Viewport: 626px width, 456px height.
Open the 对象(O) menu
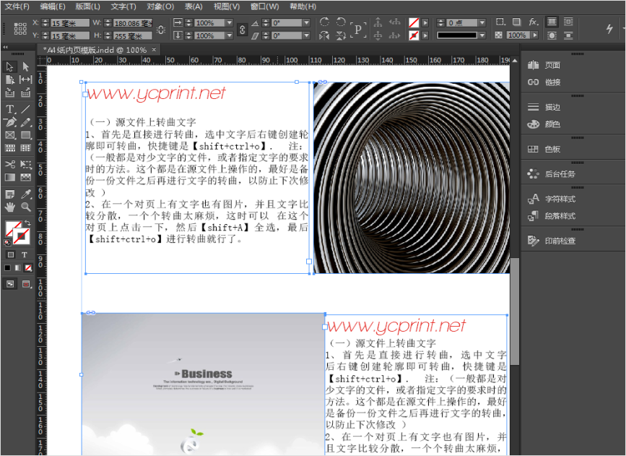coord(160,7)
